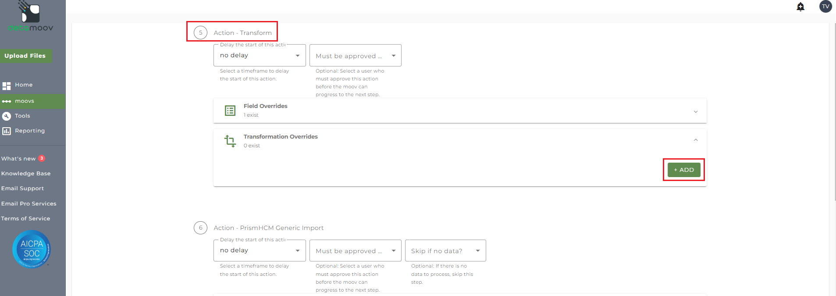Click Email Support

(22, 188)
